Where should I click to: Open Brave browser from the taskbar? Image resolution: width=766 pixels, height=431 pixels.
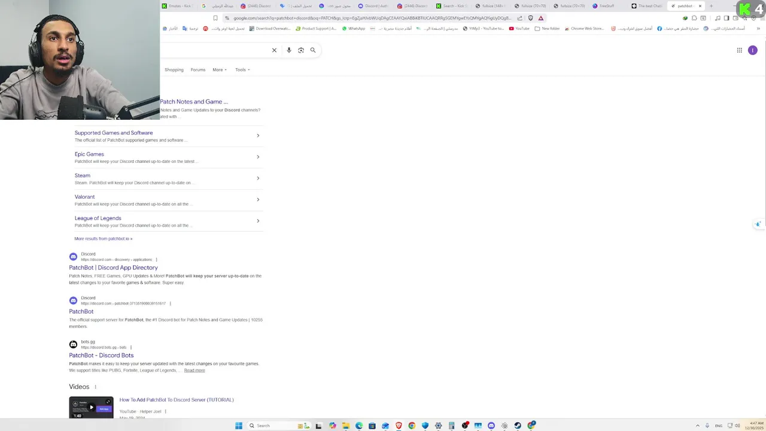pyautogui.click(x=399, y=426)
